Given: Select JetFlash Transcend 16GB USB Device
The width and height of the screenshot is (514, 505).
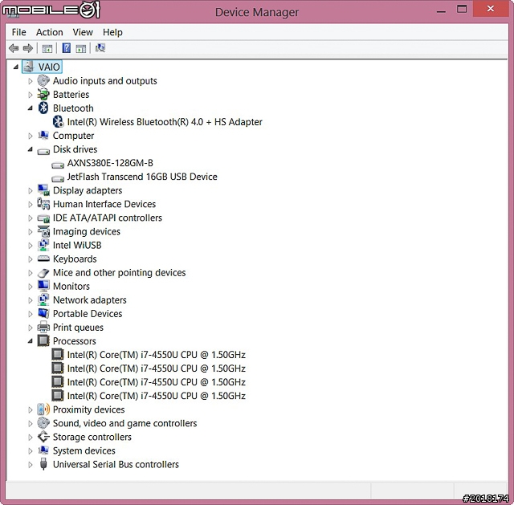Looking at the screenshot, I should click(x=142, y=177).
